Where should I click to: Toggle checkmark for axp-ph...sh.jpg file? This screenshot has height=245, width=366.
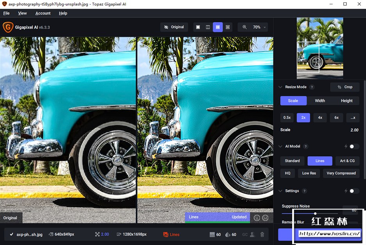click(11, 234)
